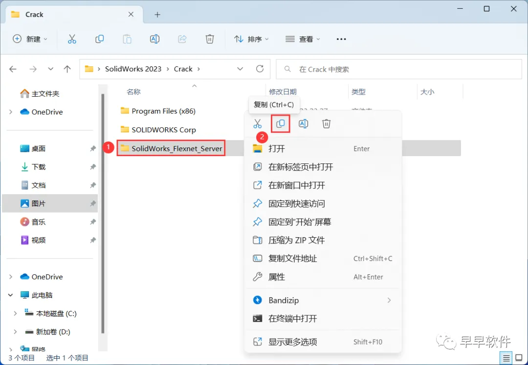The height and width of the screenshot is (365, 528).
Task: Open the recent locations chevron near navigation arrows
Action: pyautogui.click(x=50, y=69)
